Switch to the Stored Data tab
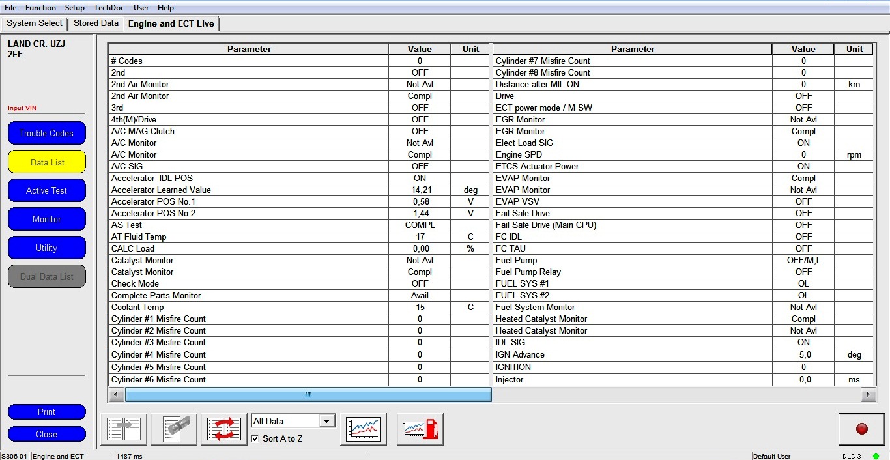890x460 pixels. (x=96, y=23)
